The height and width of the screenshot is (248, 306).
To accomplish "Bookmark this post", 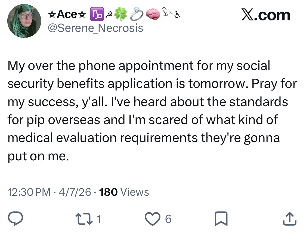I will (x=221, y=219).
